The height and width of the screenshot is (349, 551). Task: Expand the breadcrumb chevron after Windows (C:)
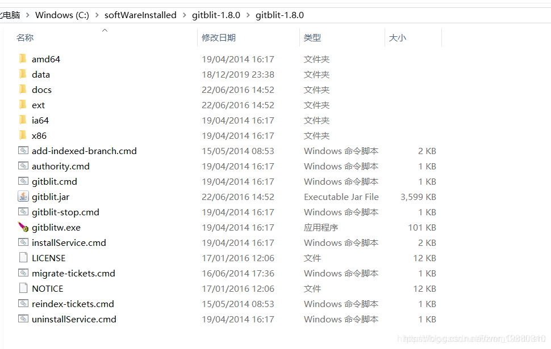(x=97, y=15)
